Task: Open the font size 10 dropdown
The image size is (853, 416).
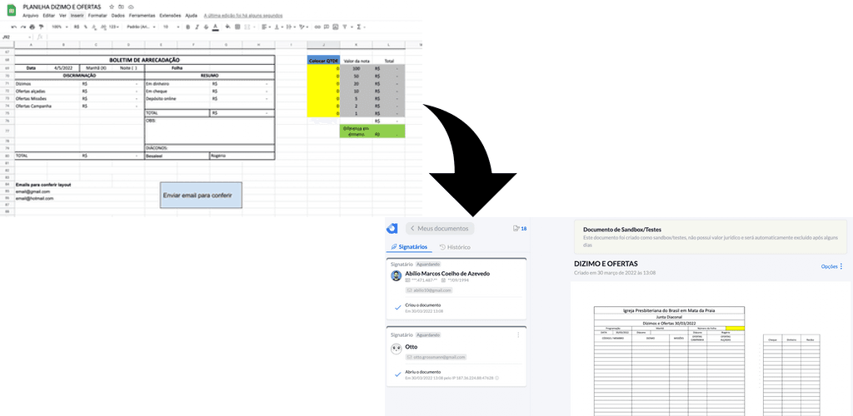Action: click(x=171, y=27)
